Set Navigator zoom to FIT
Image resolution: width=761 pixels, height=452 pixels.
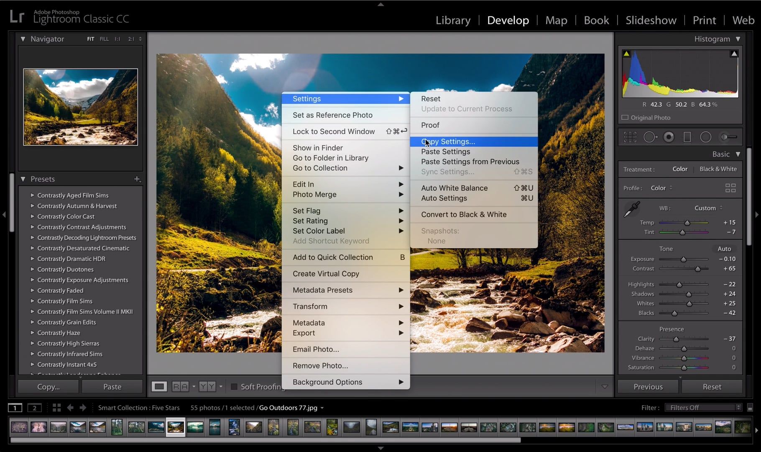tap(90, 39)
